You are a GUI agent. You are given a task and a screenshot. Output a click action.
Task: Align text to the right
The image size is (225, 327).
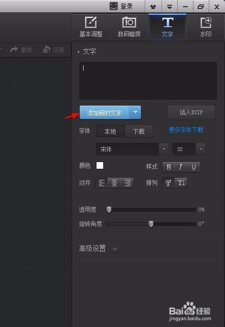(127, 183)
